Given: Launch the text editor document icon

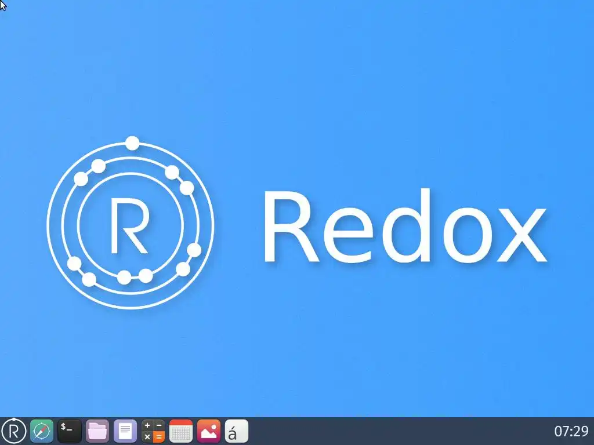Looking at the screenshot, I should click(125, 431).
